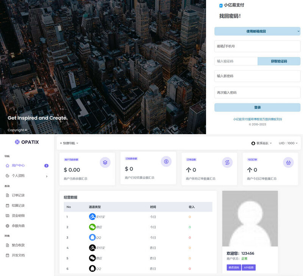The image size is (303, 276).
Task: Open the UID : 1000 account dropdown
Action: point(288,143)
